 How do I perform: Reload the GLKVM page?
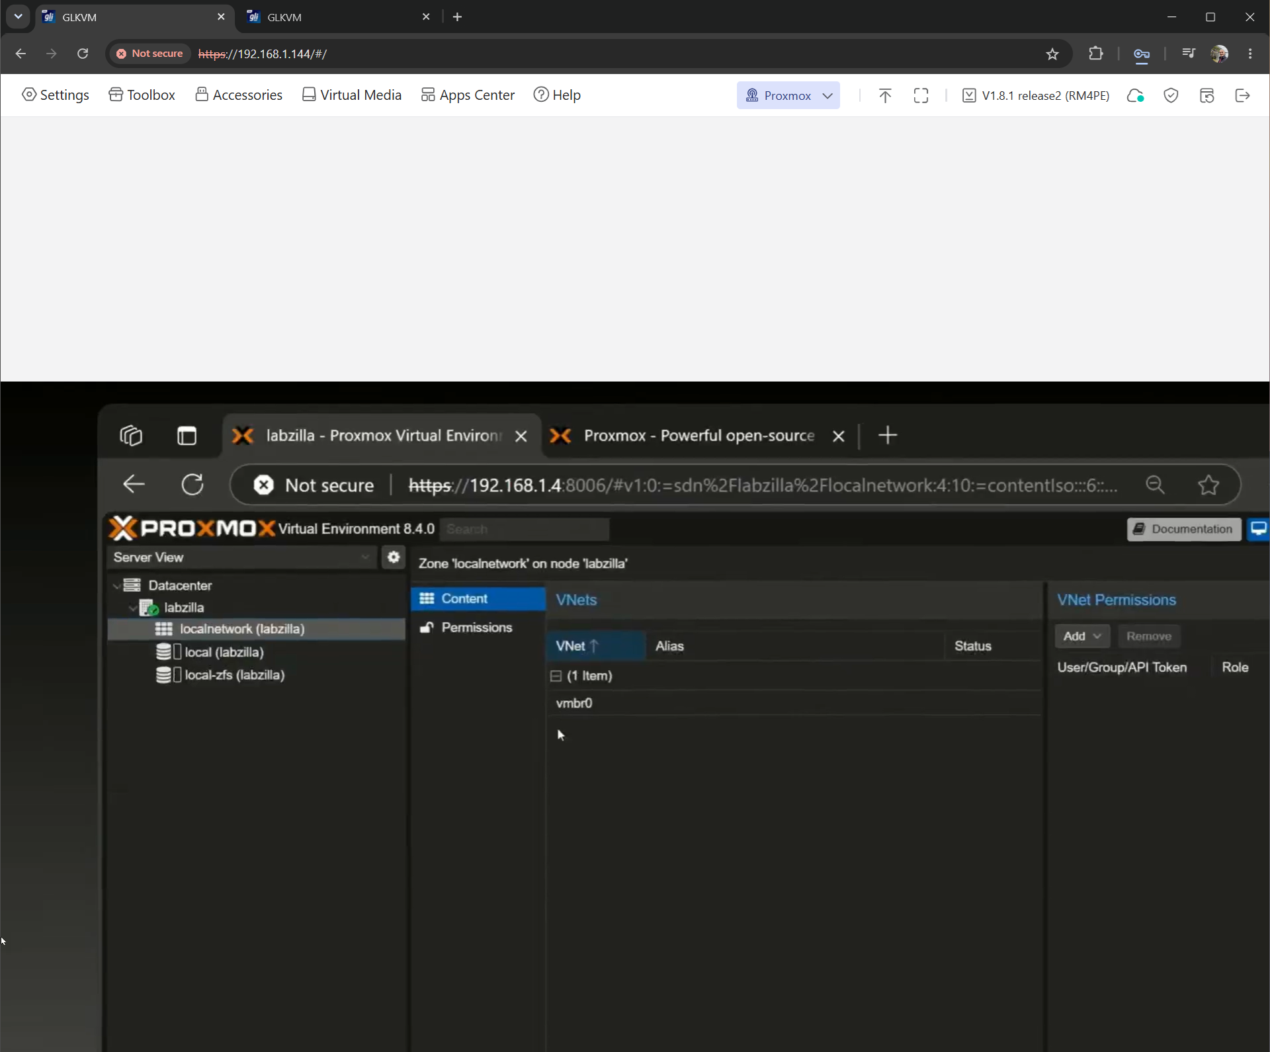click(x=83, y=54)
